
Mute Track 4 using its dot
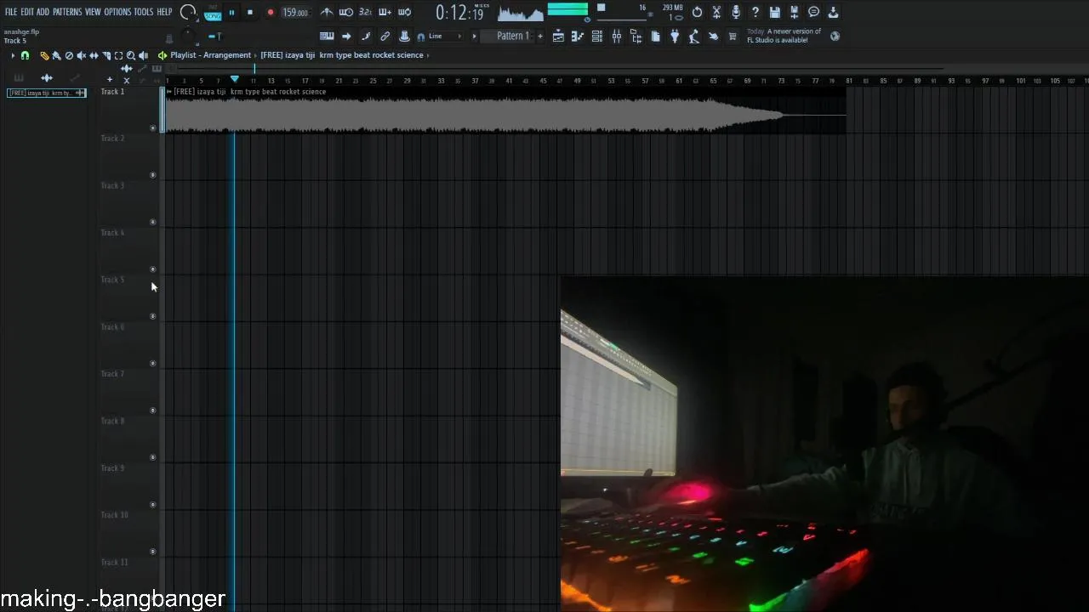tap(153, 269)
